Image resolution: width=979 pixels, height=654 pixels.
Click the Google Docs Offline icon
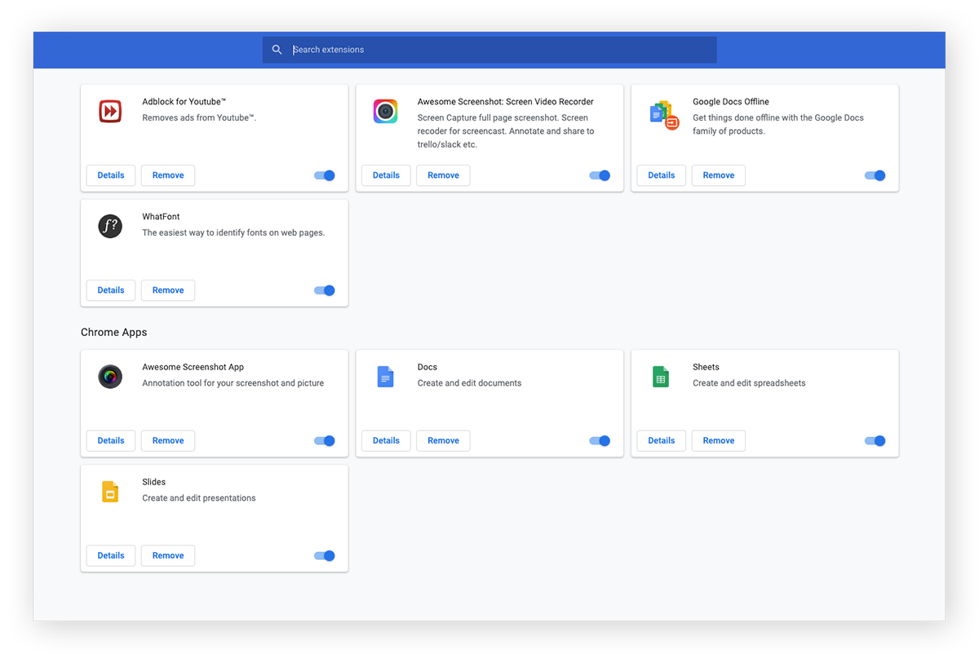664,115
